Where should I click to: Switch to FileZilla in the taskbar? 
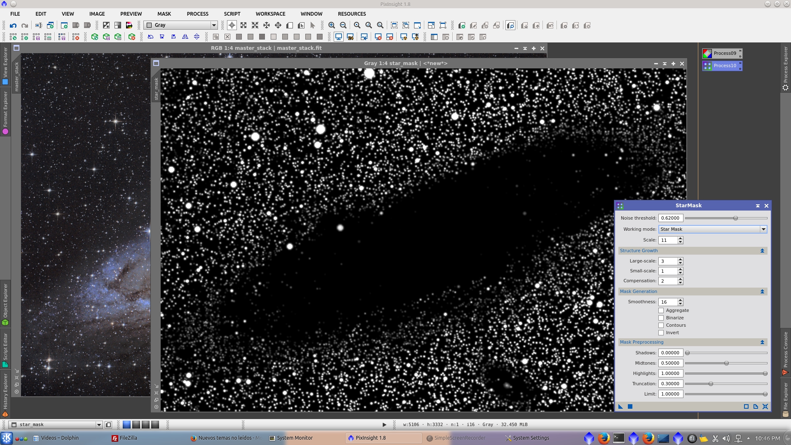[125, 438]
